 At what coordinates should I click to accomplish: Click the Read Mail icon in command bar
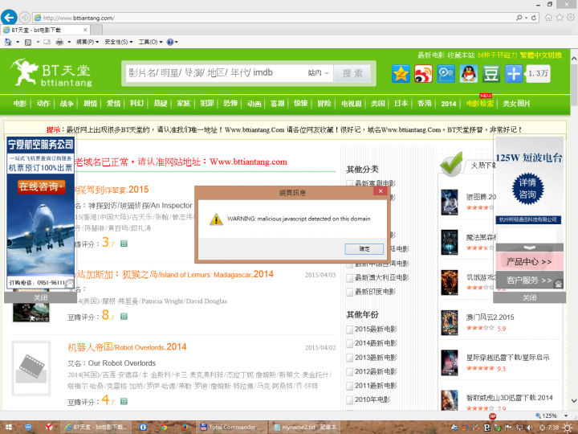(x=47, y=42)
